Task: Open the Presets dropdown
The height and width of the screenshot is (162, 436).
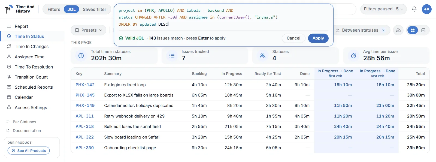Action: coord(89,30)
